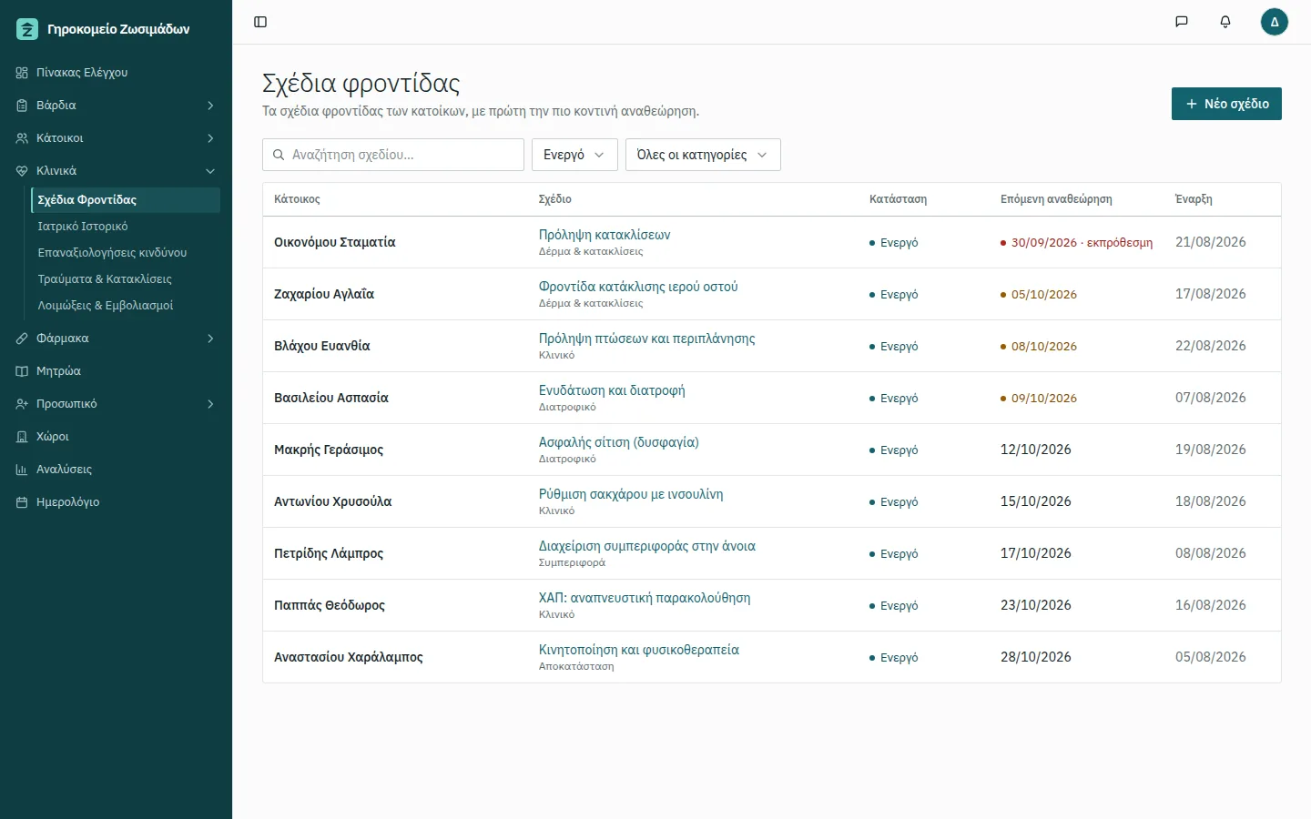Open the user avatar Δ menu
The image size is (1311, 819).
pos(1275,22)
